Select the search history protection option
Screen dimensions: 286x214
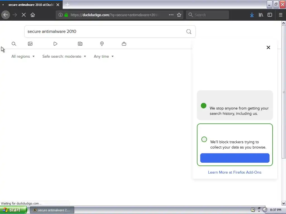click(x=204, y=106)
